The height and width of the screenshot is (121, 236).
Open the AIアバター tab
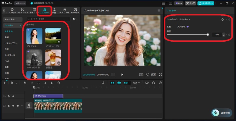click(75, 11)
